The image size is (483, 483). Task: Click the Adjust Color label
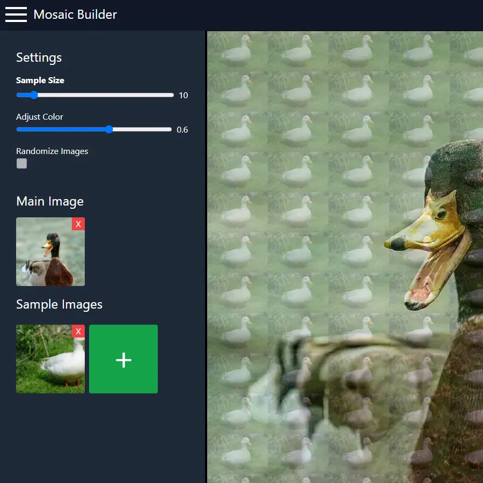(x=39, y=117)
